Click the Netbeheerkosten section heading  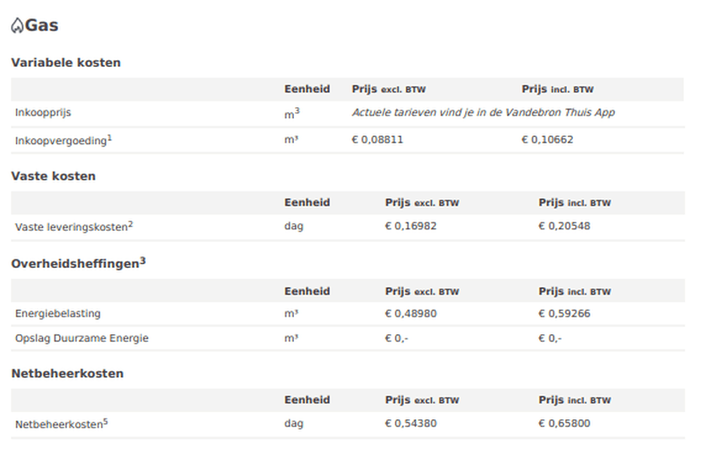coord(67,374)
